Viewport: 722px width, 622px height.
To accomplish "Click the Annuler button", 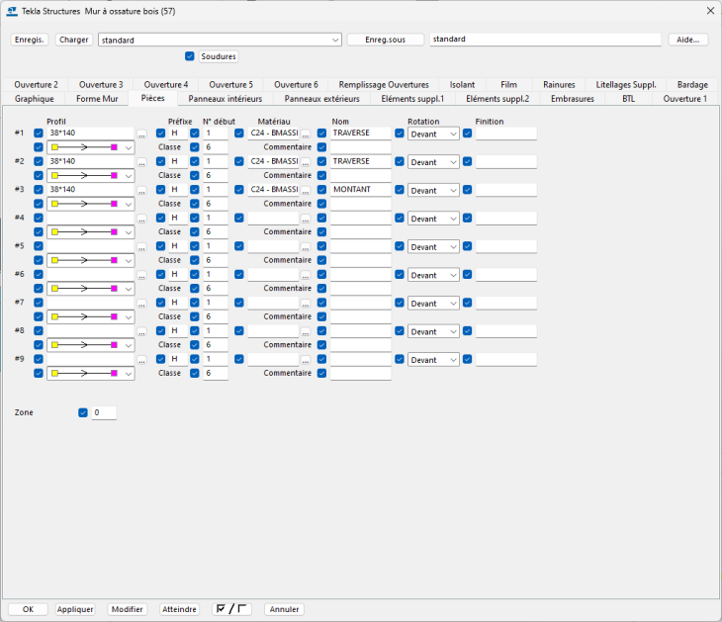I will [x=284, y=609].
